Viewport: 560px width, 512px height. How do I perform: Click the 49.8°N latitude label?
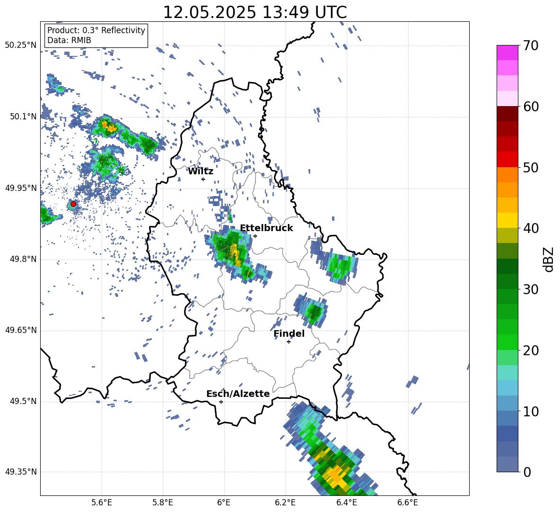point(23,259)
